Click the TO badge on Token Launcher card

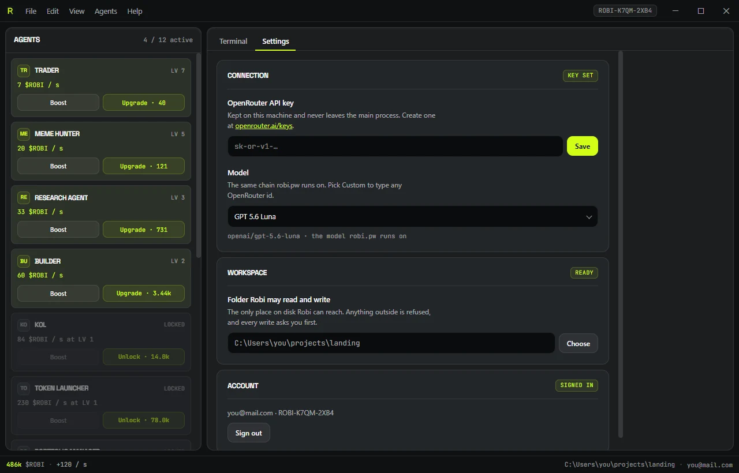(24, 388)
